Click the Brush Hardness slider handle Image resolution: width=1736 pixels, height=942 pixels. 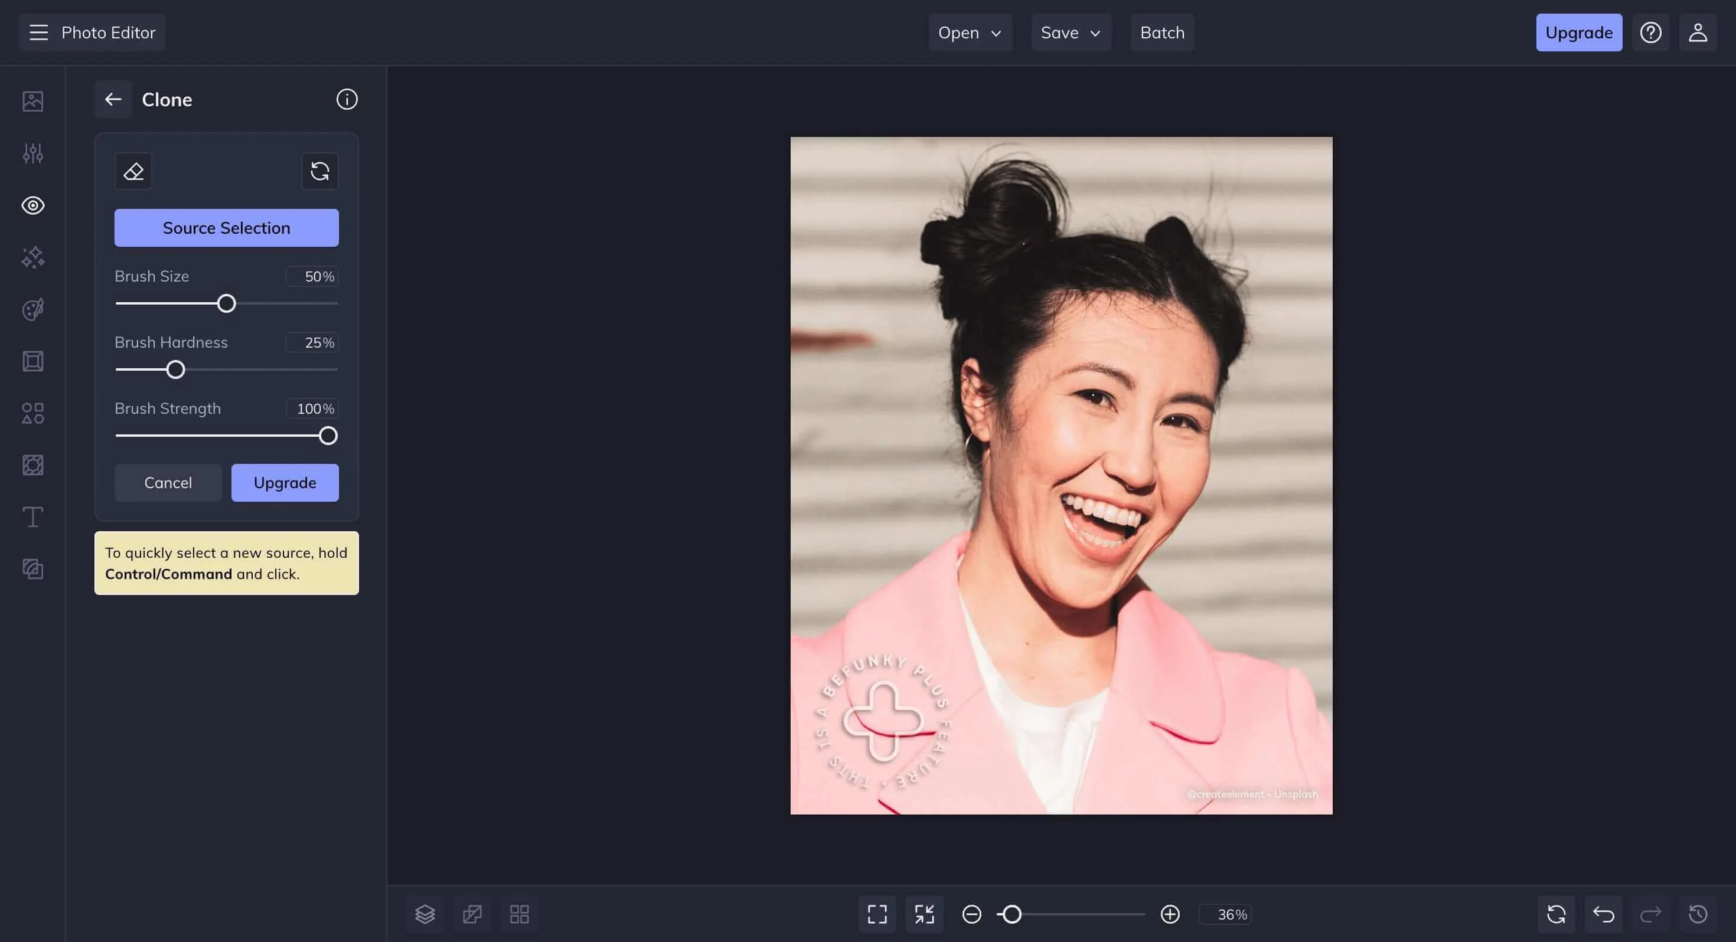(175, 370)
